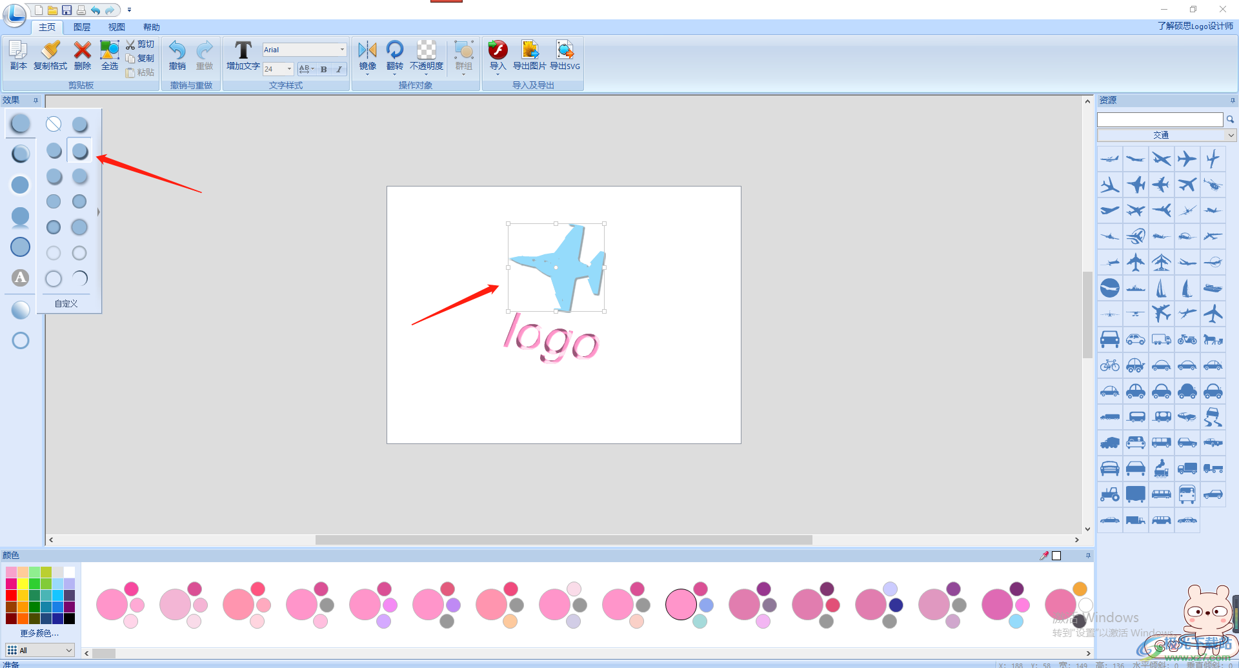Choose the highlighted shadow preset by the arrow
This screenshot has width=1239, height=668.
point(80,151)
